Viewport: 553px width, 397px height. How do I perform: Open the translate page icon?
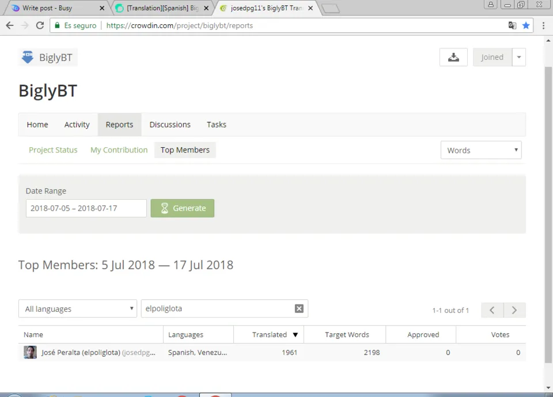(512, 25)
